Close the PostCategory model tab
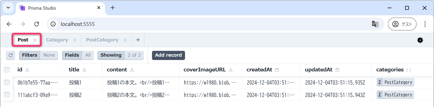Screen dimensions: 434x107 125,40
